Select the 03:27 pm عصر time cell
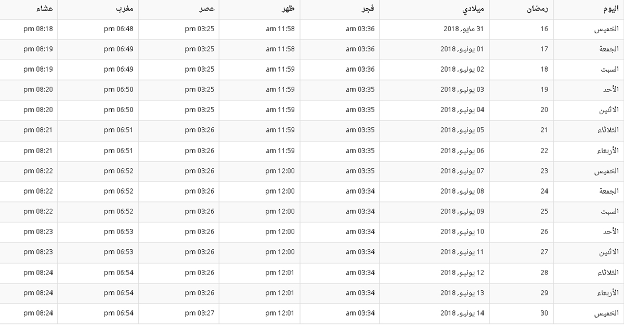 tap(179, 314)
